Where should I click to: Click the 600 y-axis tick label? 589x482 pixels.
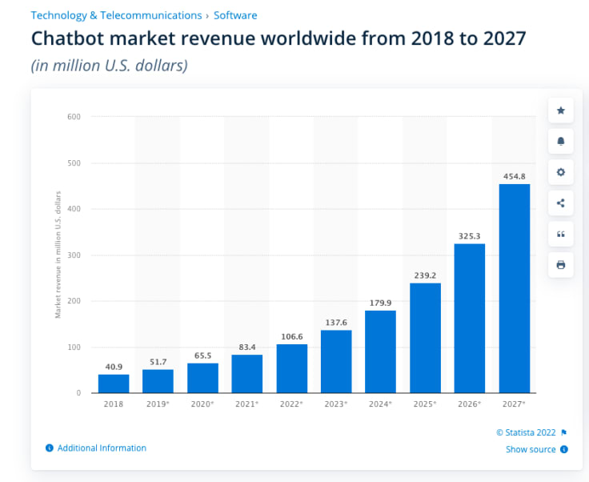pyautogui.click(x=74, y=116)
